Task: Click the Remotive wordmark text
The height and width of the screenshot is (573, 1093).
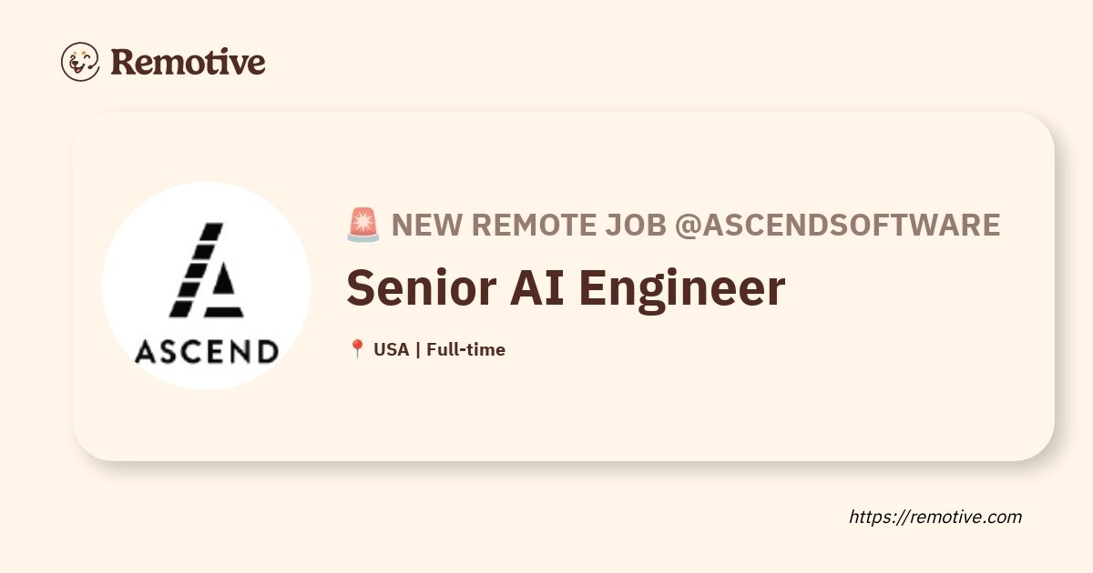Action: (x=188, y=62)
